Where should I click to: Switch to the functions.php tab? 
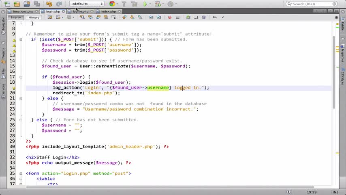click(23, 11)
